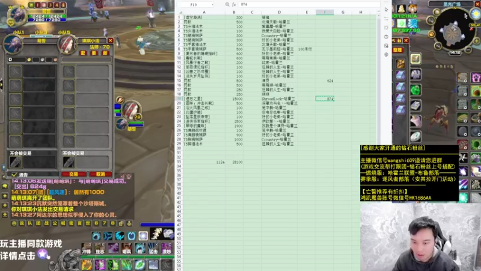Activate the 激怒 ability icon
Screen dimensions: 481x271
coord(167,249)
